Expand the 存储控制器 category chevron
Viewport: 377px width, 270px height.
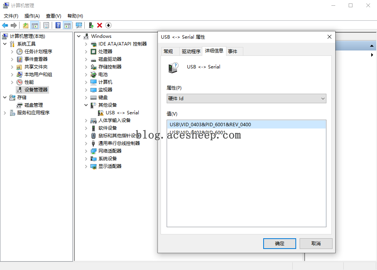86,67
